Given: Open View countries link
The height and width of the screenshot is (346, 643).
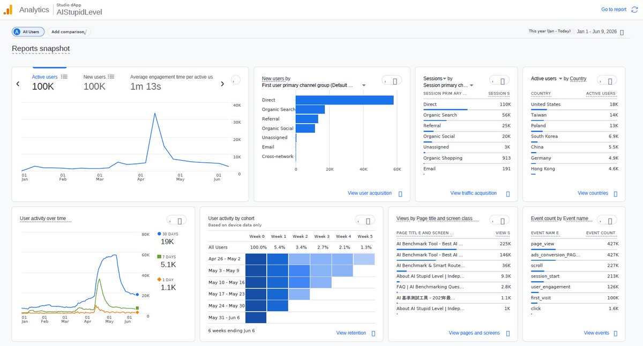Looking at the screenshot, I should coord(593,193).
